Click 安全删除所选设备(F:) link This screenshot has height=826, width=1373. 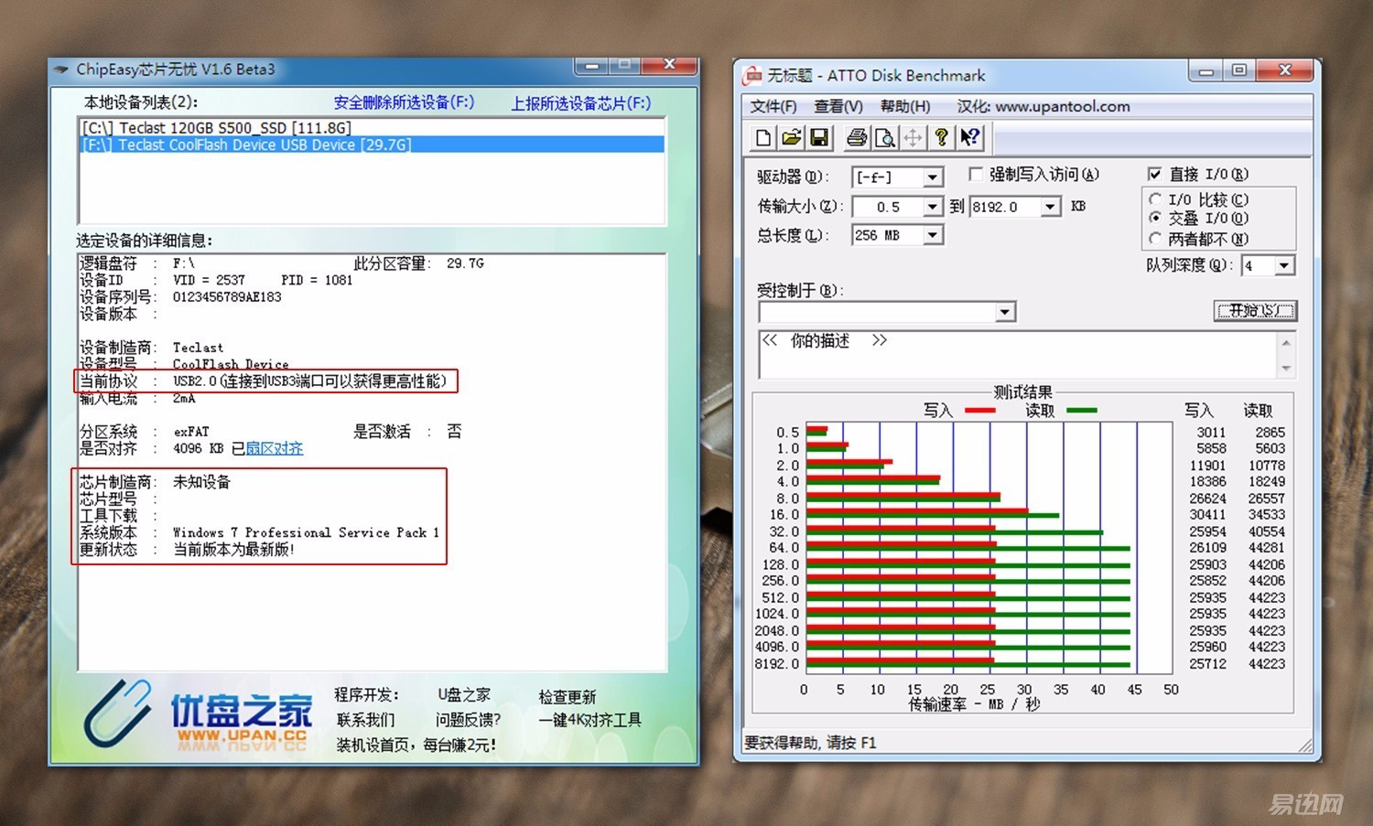click(x=404, y=102)
